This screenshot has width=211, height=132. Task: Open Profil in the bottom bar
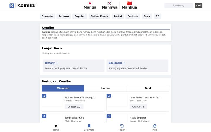pos(155,128)
